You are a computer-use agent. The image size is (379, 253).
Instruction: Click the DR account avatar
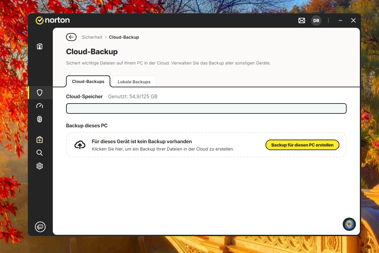(x=316, y=21)
